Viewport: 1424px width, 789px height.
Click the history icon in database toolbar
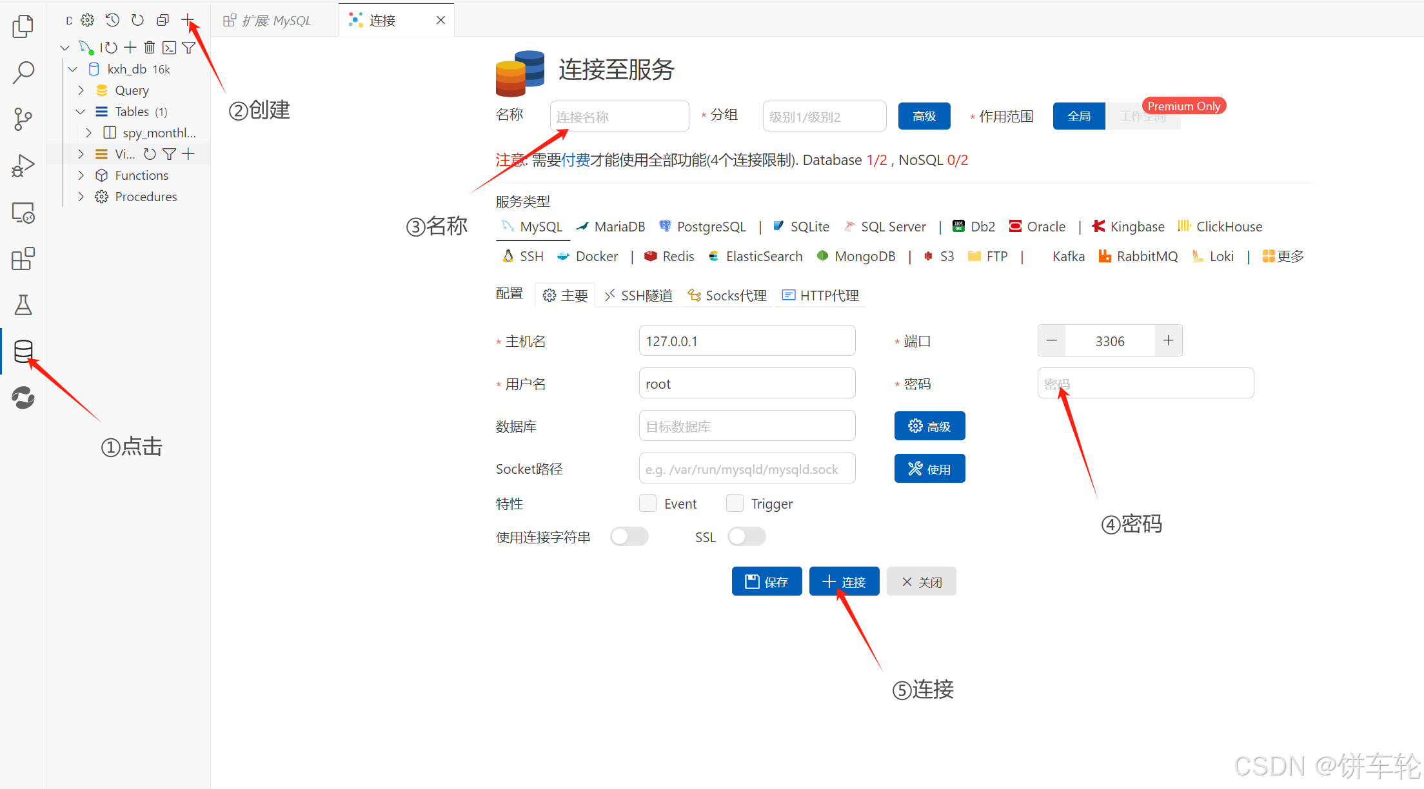(112, 21)
